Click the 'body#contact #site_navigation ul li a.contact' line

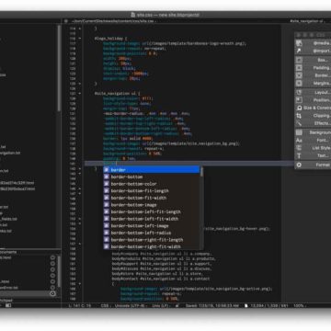(161, 279)
